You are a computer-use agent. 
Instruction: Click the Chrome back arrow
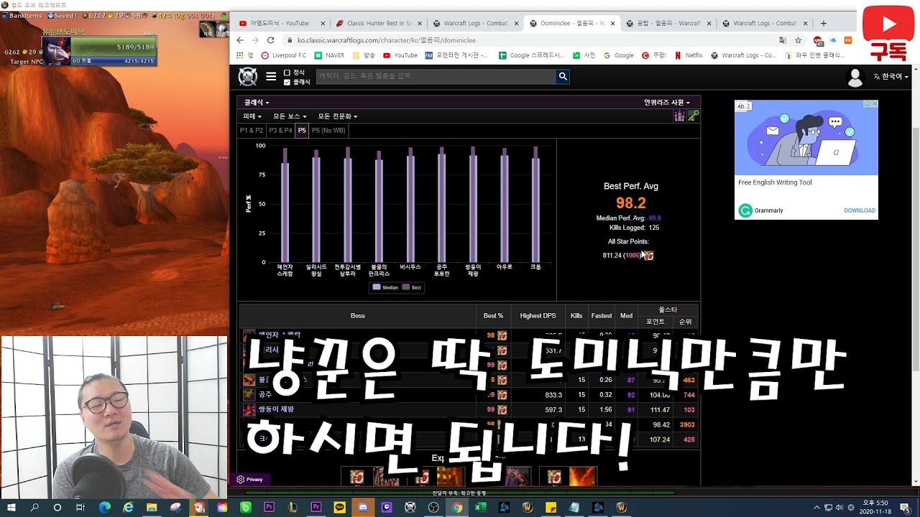tap(241, 40)
